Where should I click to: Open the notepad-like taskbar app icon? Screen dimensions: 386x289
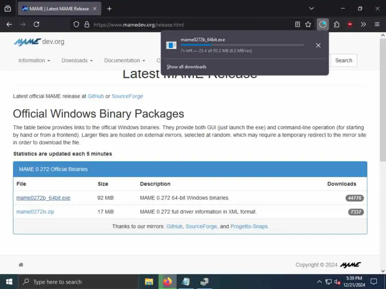(x=186, y=281)
